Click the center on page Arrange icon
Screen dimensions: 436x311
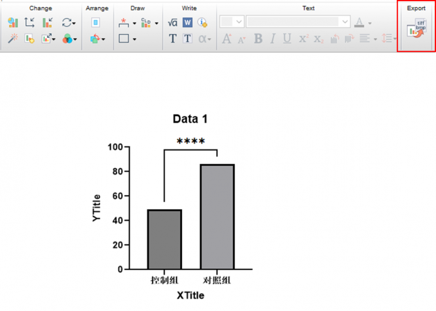(96, 22)
